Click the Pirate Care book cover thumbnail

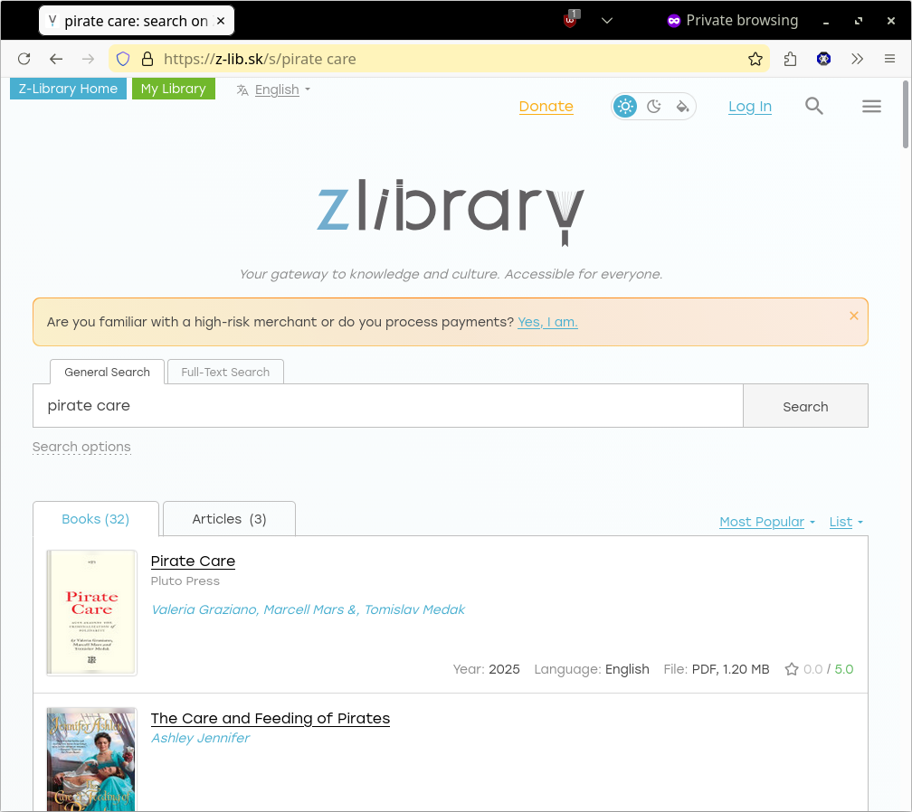tap(91, 612)
